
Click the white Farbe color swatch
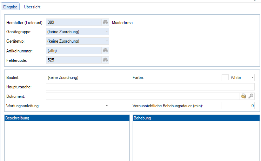pos(225,78)
